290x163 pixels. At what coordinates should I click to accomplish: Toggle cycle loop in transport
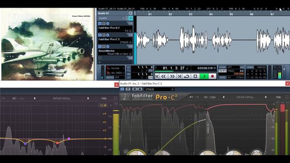pyautogui.click(x=187, y=76)
